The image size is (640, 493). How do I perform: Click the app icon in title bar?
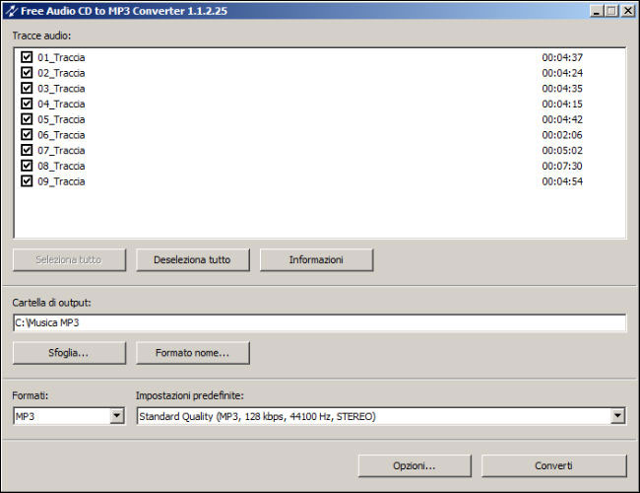10,10
